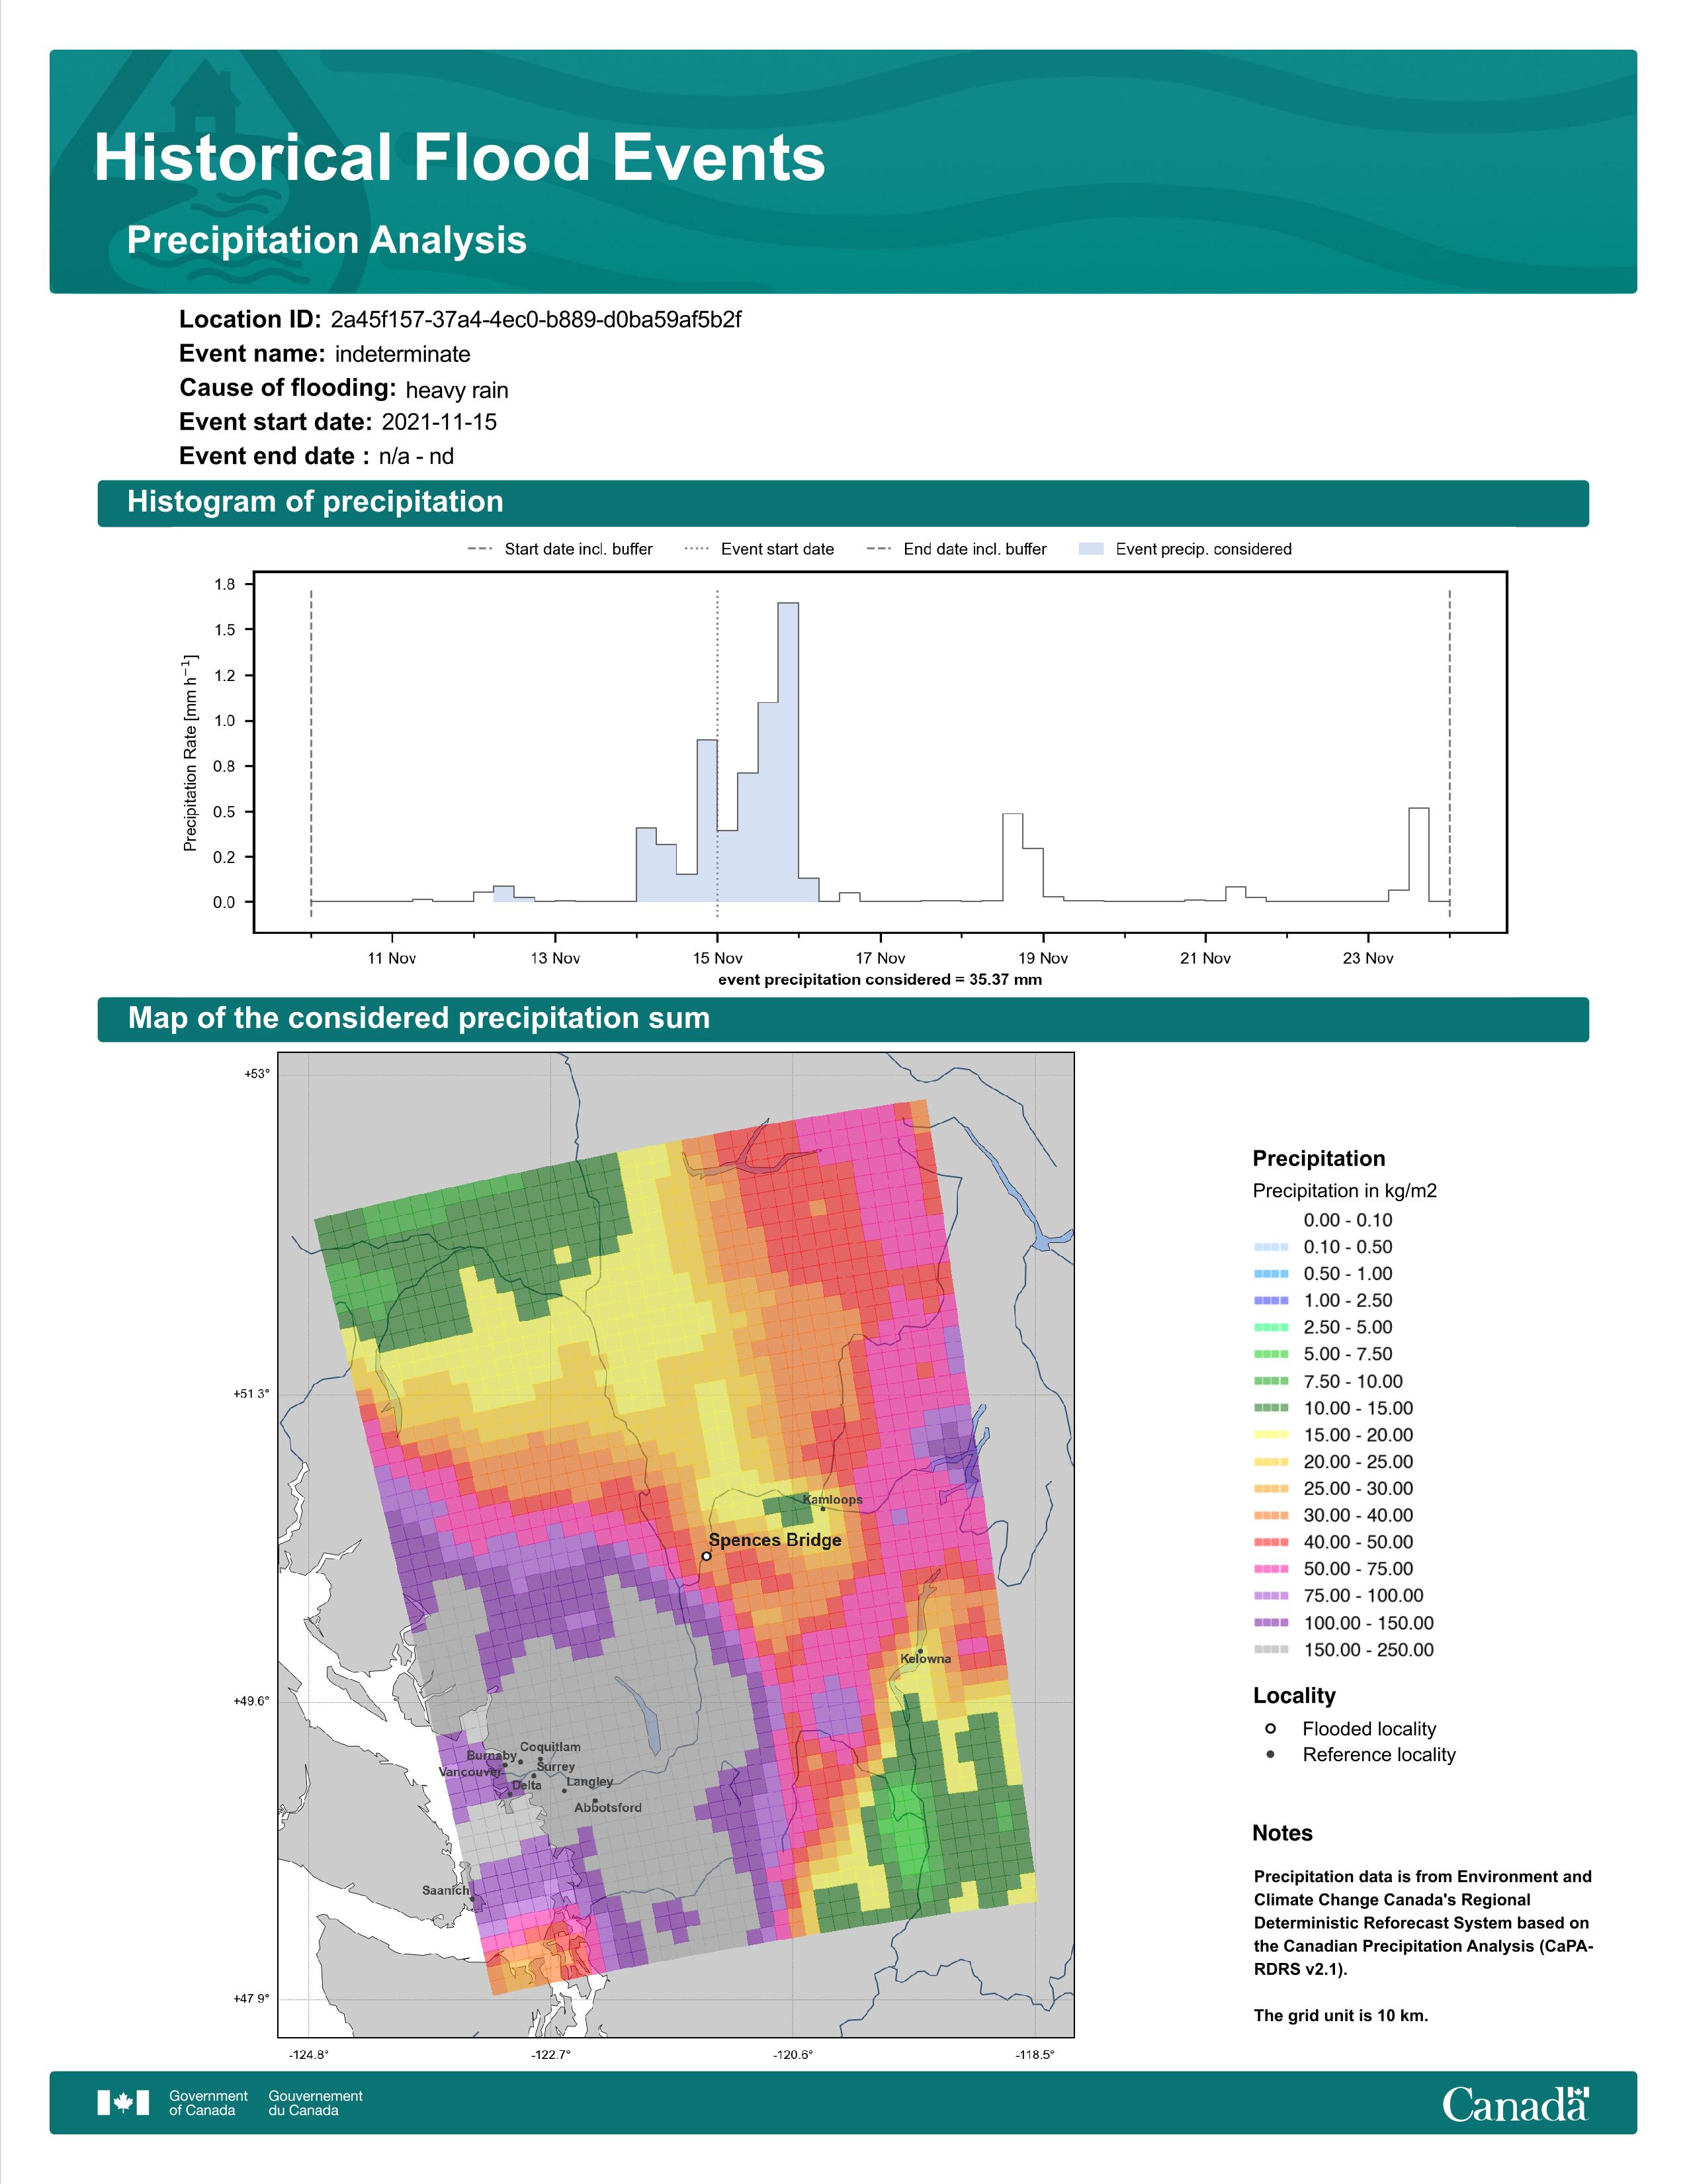Viewport: 1687px width, 2184px height.
Task: Click the 2.50 - 5.00 precipitation swatch
Action: [1272, 1327]
